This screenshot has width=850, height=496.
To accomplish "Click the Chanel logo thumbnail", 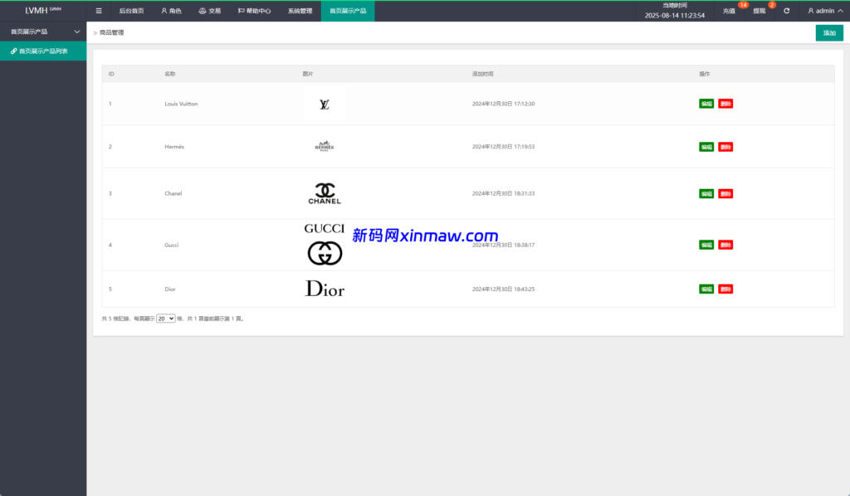I will click(x=325, y=193).
